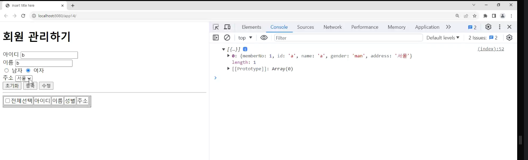Screen dimensions: 528x160
Task: Reload the localhost page
Action: pos(23,16)
